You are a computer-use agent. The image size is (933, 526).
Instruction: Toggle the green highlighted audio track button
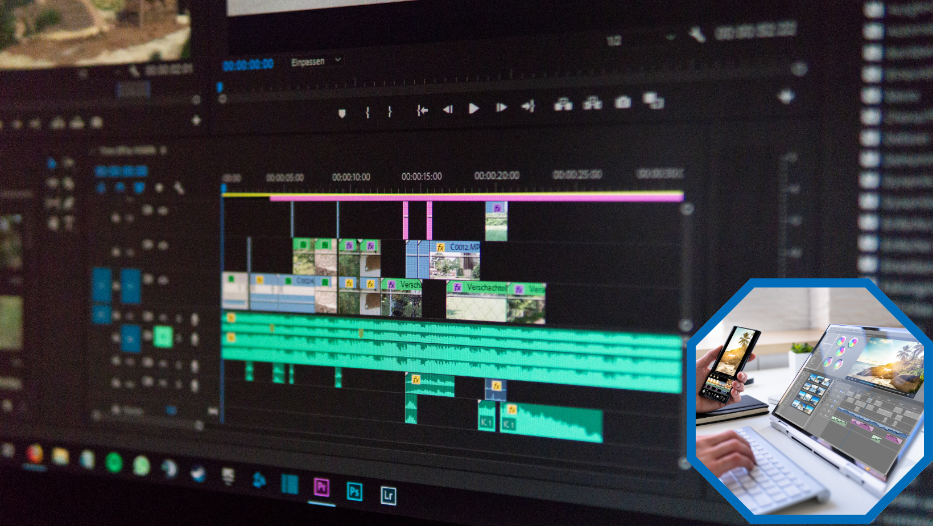click(x=163, y=336)
